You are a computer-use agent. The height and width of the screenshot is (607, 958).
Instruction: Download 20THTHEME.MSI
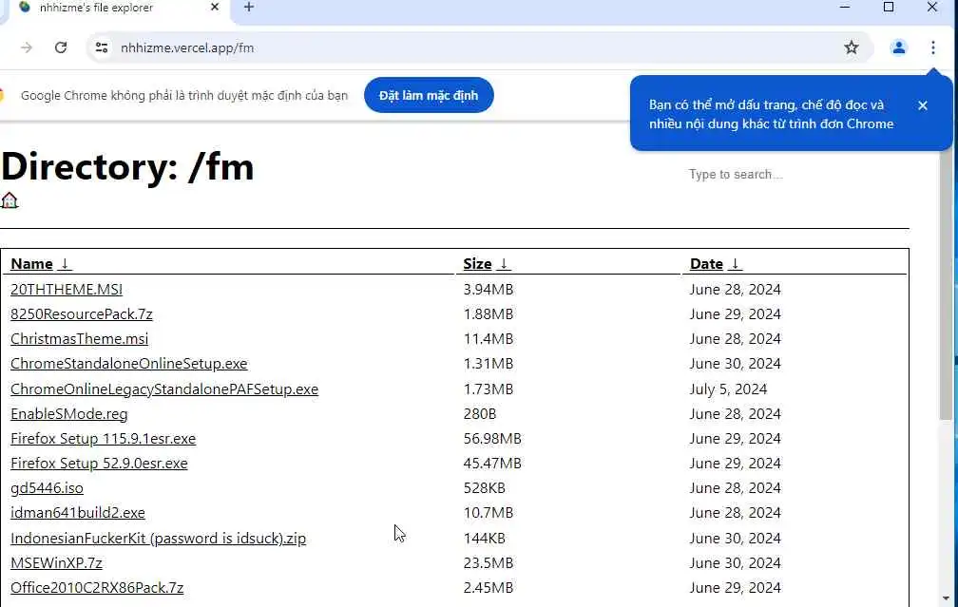(67, 290)
